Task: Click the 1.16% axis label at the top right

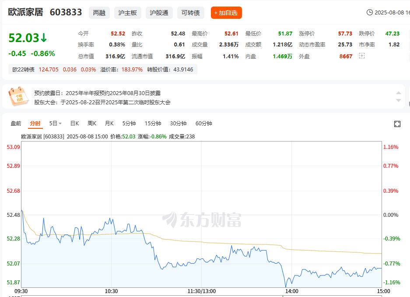Action: (391, 147)
